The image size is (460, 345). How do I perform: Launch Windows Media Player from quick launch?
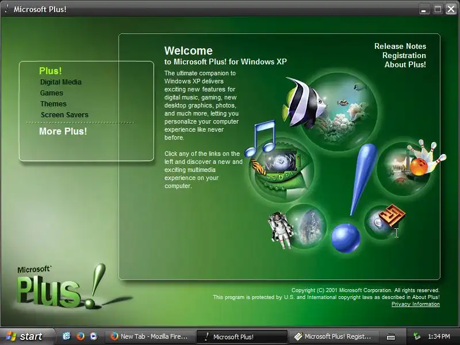(94, 336)
